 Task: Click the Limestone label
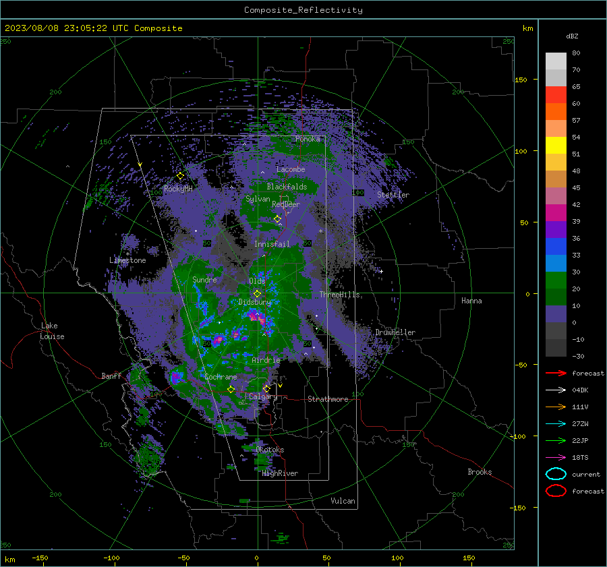127,260
